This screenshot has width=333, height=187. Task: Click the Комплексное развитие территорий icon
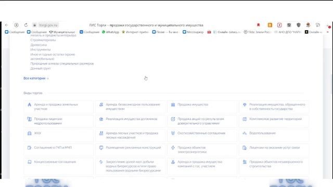(x=245, y=119)
